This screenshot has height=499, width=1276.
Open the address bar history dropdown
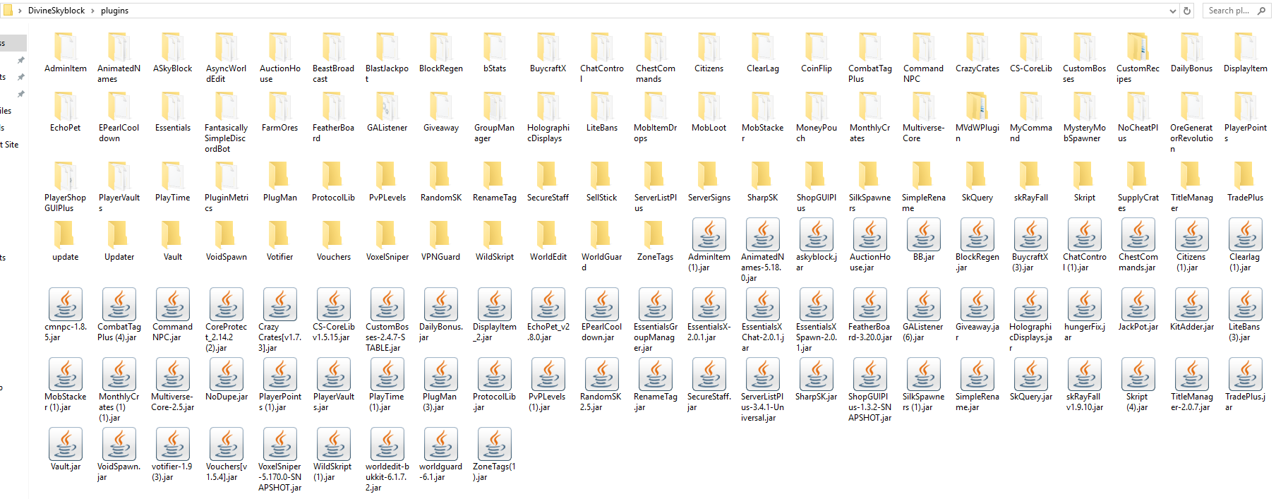(1172, 11)
